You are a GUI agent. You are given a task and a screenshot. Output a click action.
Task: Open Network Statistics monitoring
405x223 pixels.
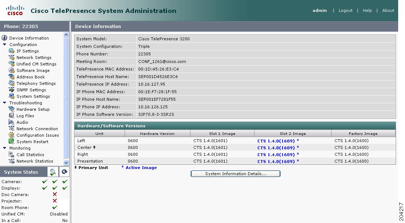pyautogui.click(x=35, y=161)
